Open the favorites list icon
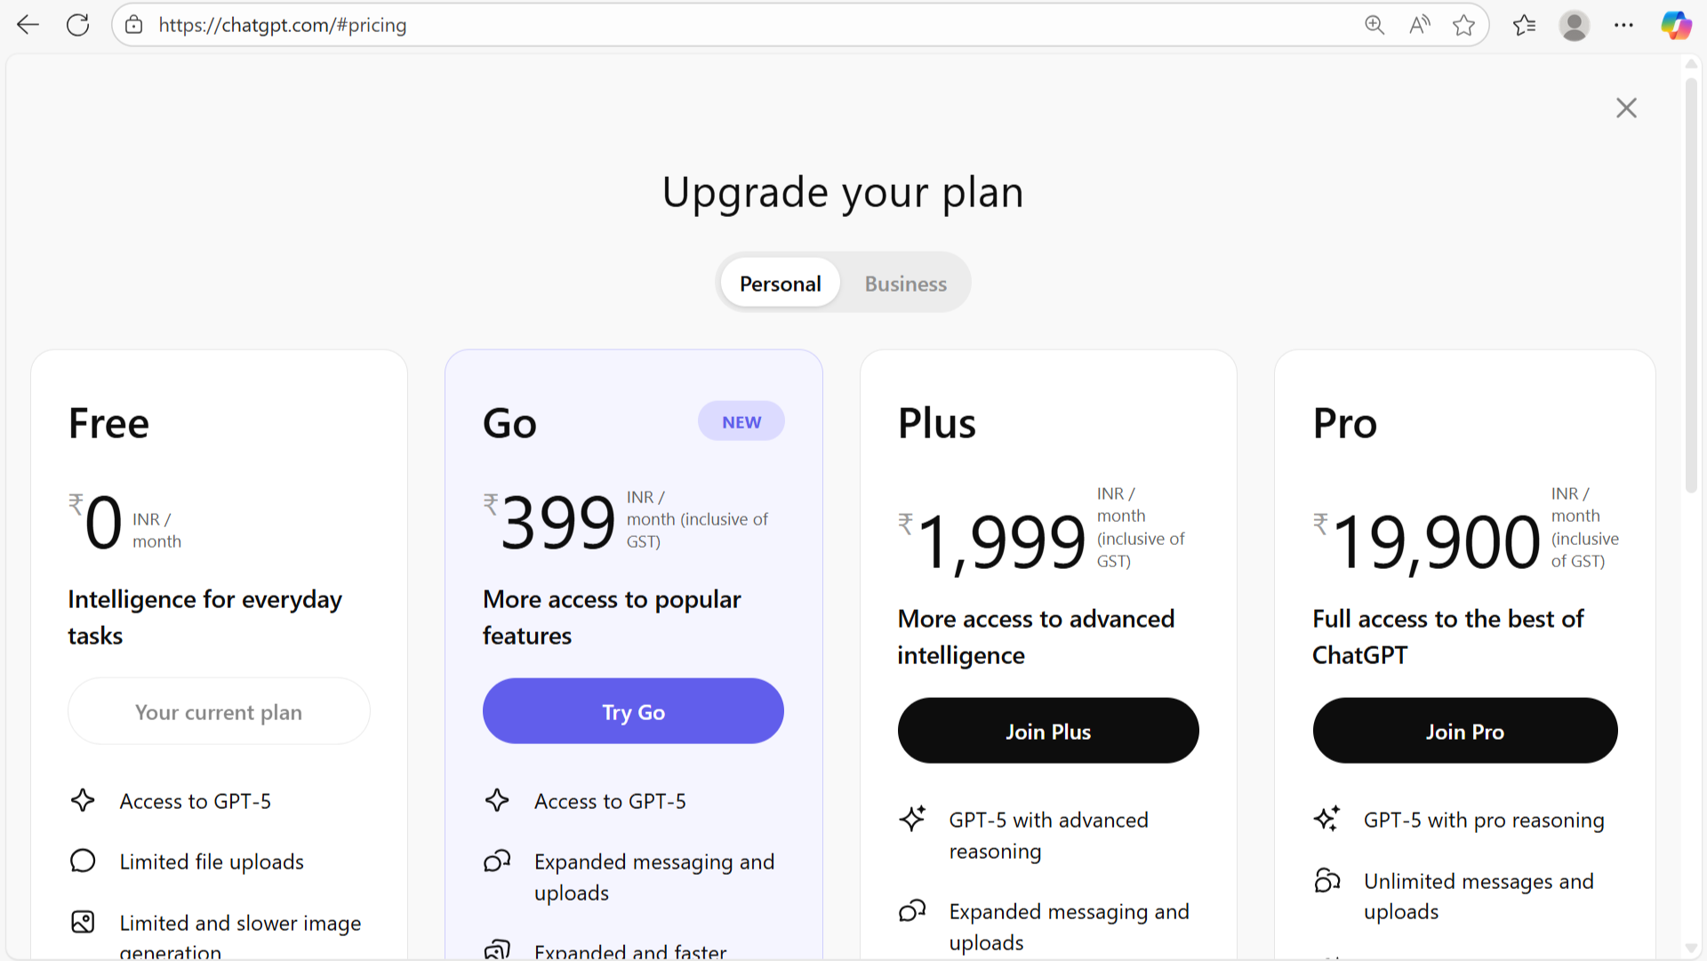Image resolution: width=1707 pixels, height=961 pixels. (1524, 25)
